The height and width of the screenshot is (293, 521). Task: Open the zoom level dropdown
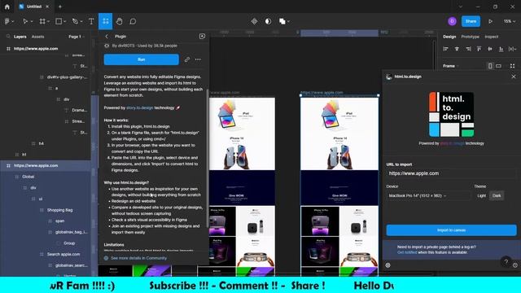(510, 21)
